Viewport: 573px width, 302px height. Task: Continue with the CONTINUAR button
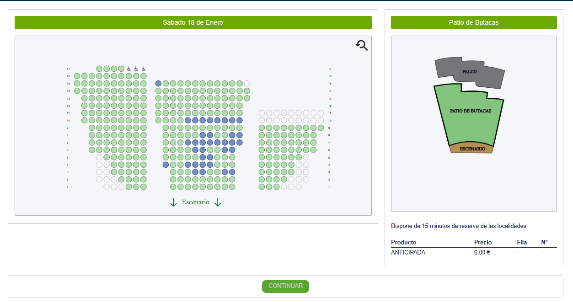pyautogui.click(x=285, y=286)
